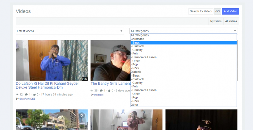Select All Categories option in list
This screenshot has height=130, width=253.
pyautogui.click(x=184, y=35)
